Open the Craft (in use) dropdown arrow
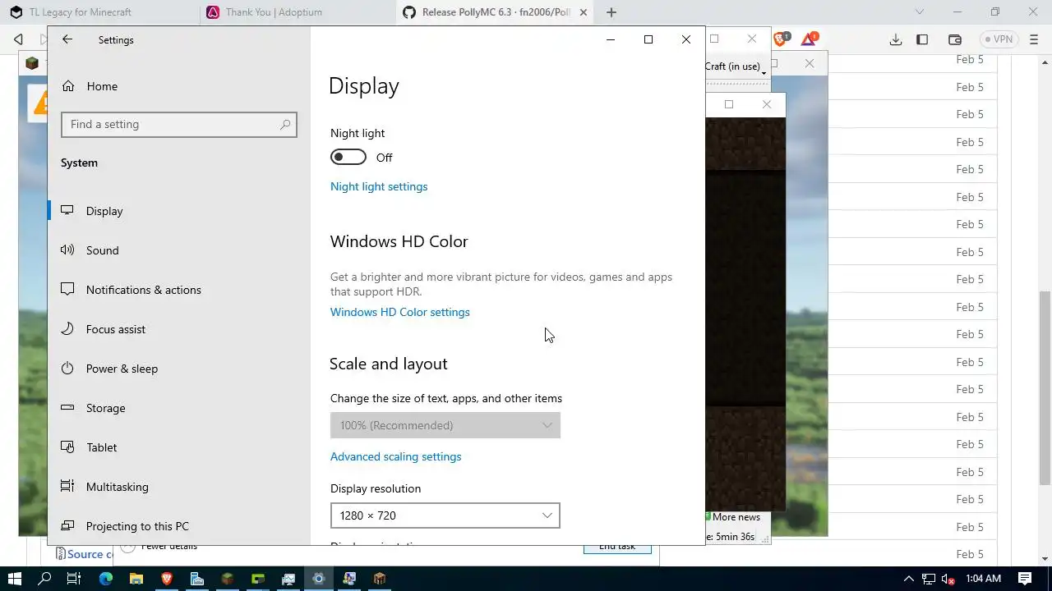Image resolution: width=1052 pixels, height=591 pixels. 764,73
